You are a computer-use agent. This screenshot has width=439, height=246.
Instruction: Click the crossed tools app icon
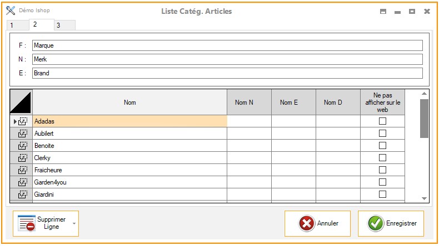(11, 11)
